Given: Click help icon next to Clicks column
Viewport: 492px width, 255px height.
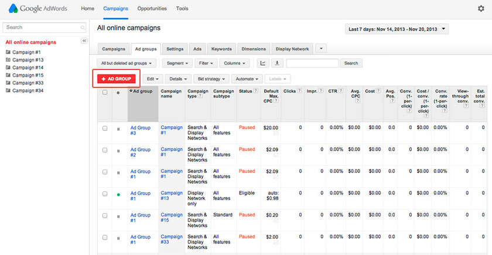Looking at the screenshot, I should click(300, 92).
